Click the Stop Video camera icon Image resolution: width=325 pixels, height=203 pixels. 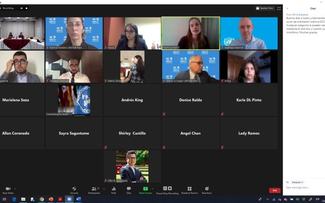click(8, 189)
